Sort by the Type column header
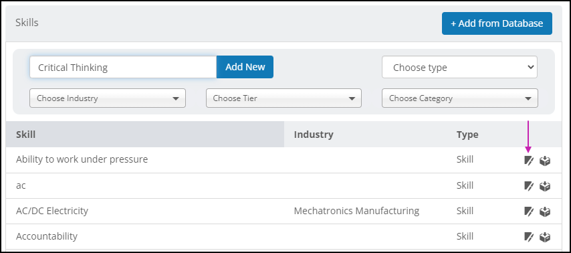The height and width of the screenshot is (253, 571). pyautogui.click(x=467, y=135)
